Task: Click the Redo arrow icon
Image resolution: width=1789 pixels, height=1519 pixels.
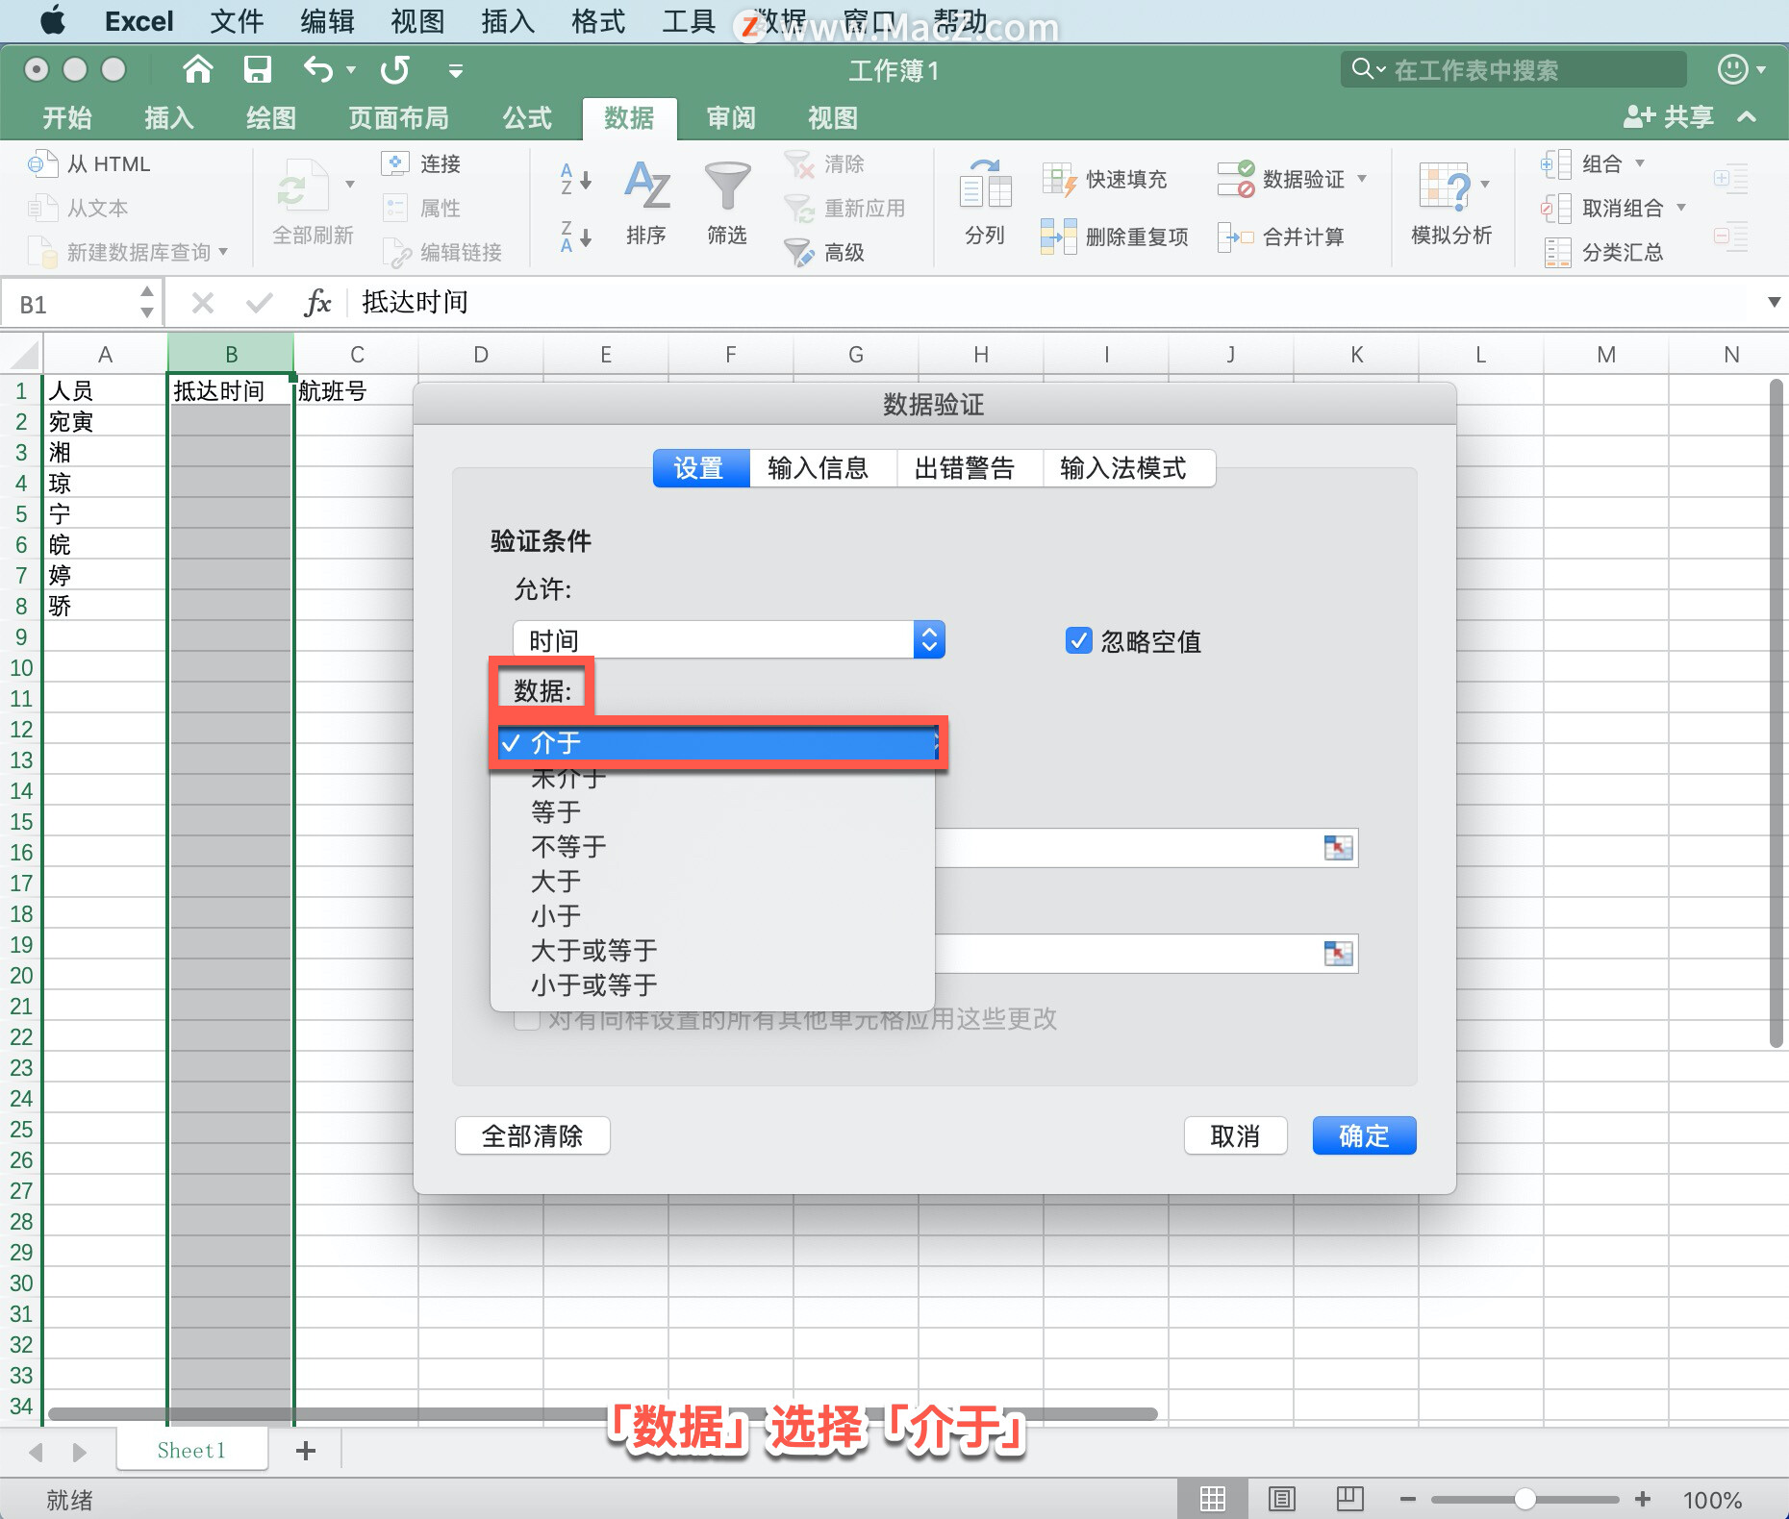Action: pos(394,69)
